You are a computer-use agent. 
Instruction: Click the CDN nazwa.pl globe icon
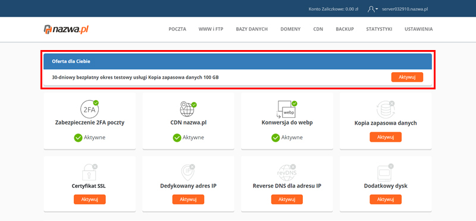(x=188, y=109)
